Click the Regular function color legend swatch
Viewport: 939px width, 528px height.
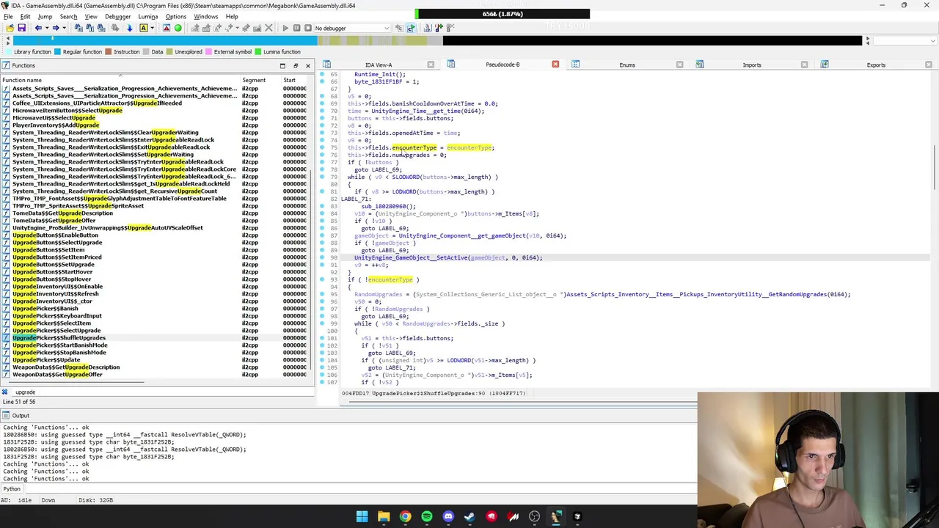click(x=58, y=52)
